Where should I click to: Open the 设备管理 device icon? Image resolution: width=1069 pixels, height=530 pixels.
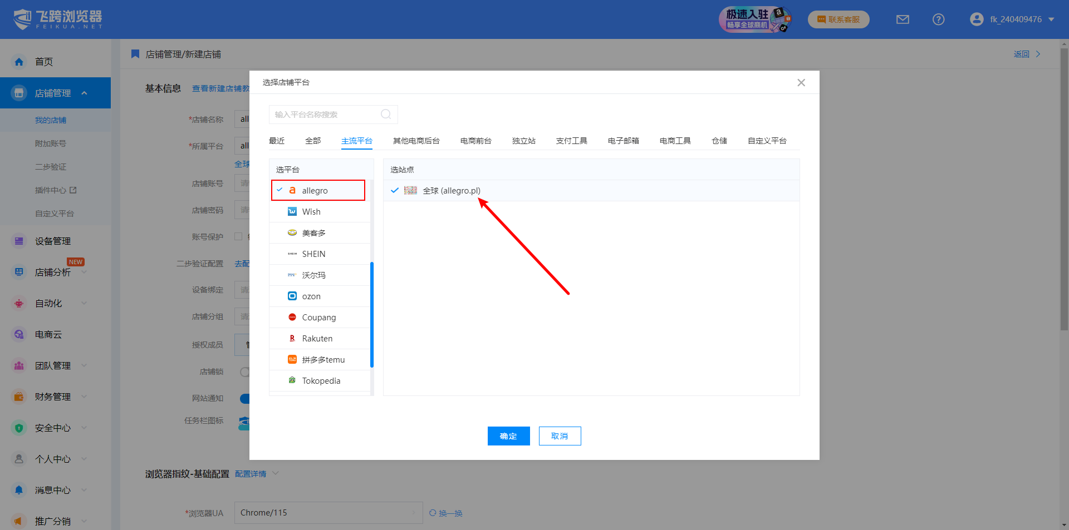coord(19,241)
